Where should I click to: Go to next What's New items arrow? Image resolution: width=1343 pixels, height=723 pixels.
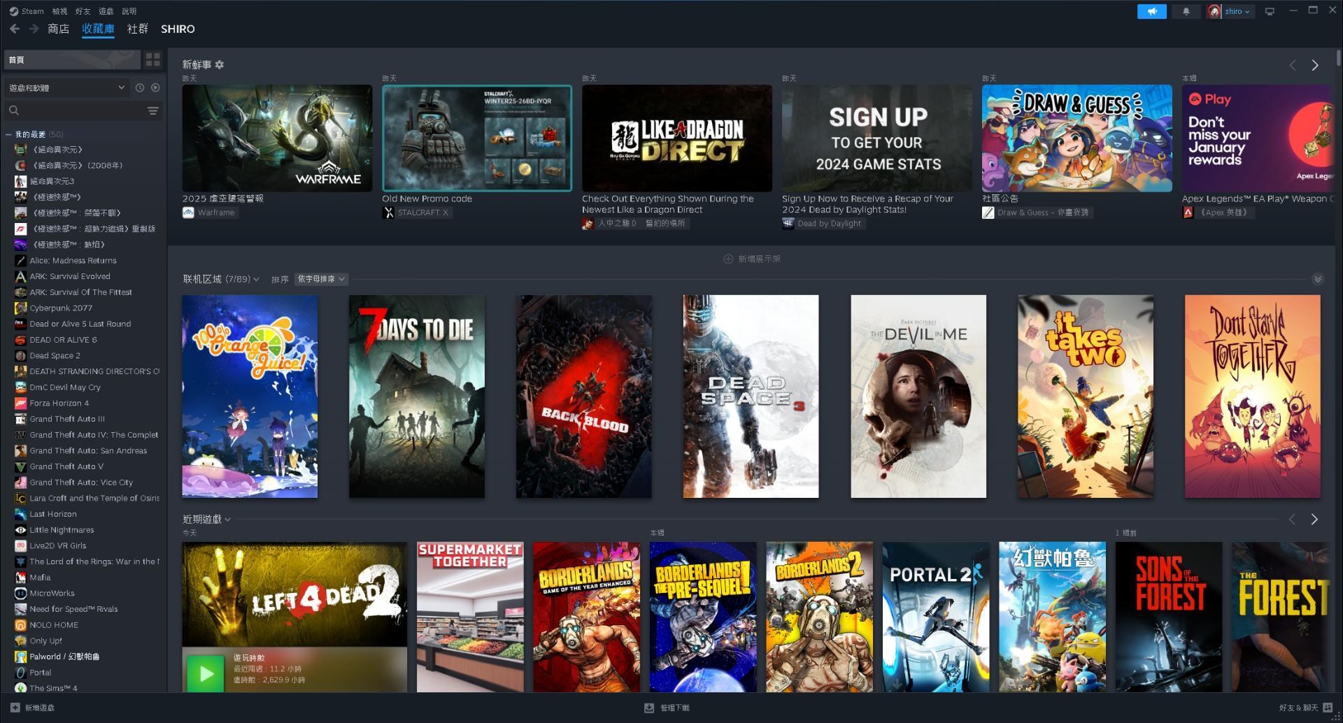[x=1315, y=65]
